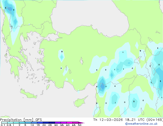Click the "GFS" model label
163x126 pixels.
[x=39, y=120]
